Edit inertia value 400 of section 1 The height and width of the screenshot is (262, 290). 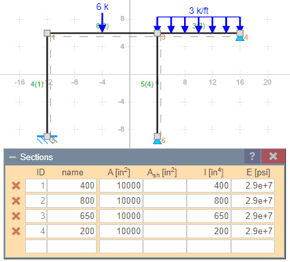209,185
